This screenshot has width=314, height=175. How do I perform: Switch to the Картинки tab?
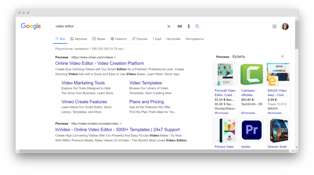tap(78, 39)
